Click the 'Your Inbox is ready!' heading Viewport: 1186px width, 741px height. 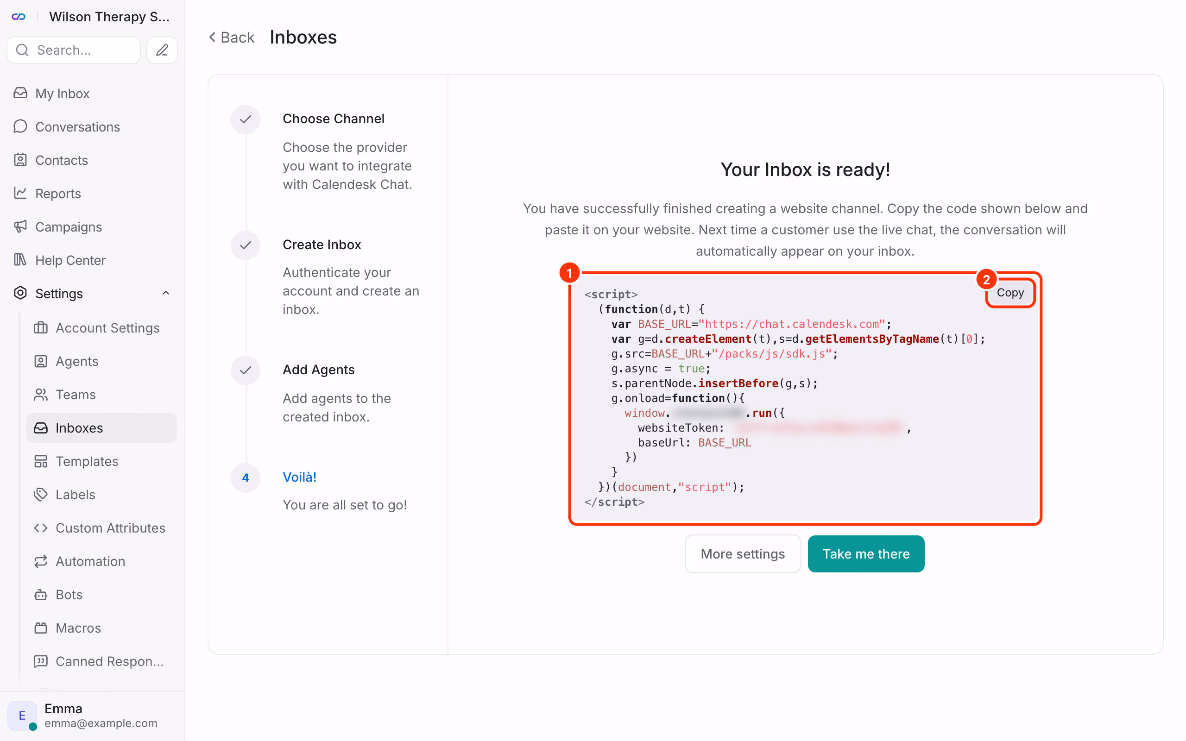click(805, 170)
